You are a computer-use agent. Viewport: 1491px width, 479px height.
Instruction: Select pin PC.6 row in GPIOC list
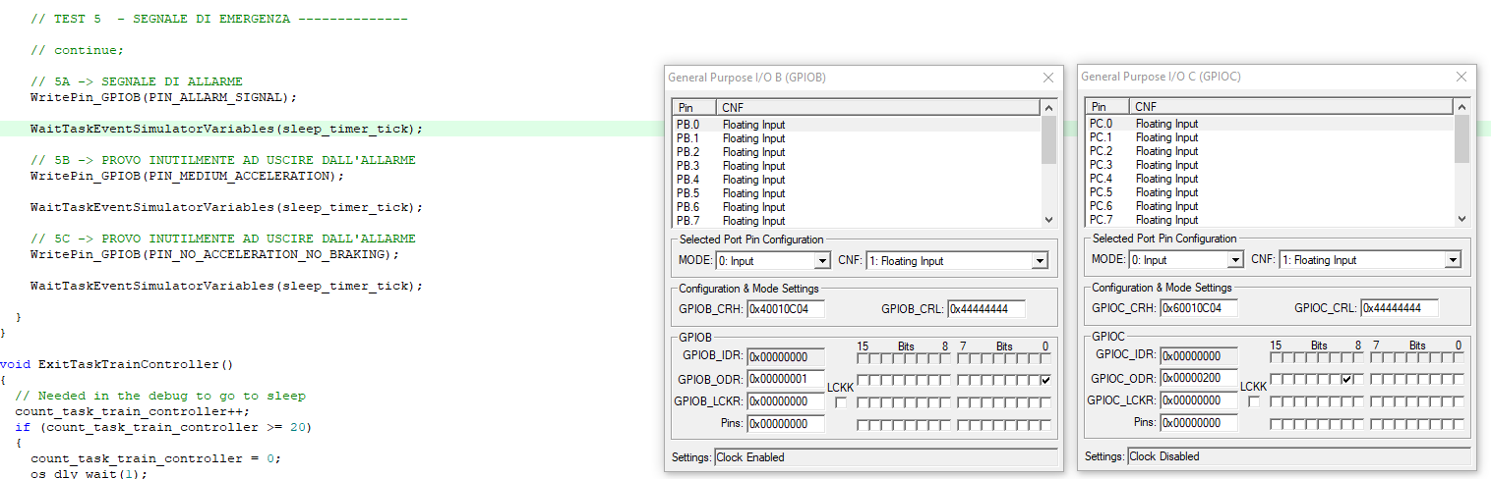click(x=1269, y=206)
